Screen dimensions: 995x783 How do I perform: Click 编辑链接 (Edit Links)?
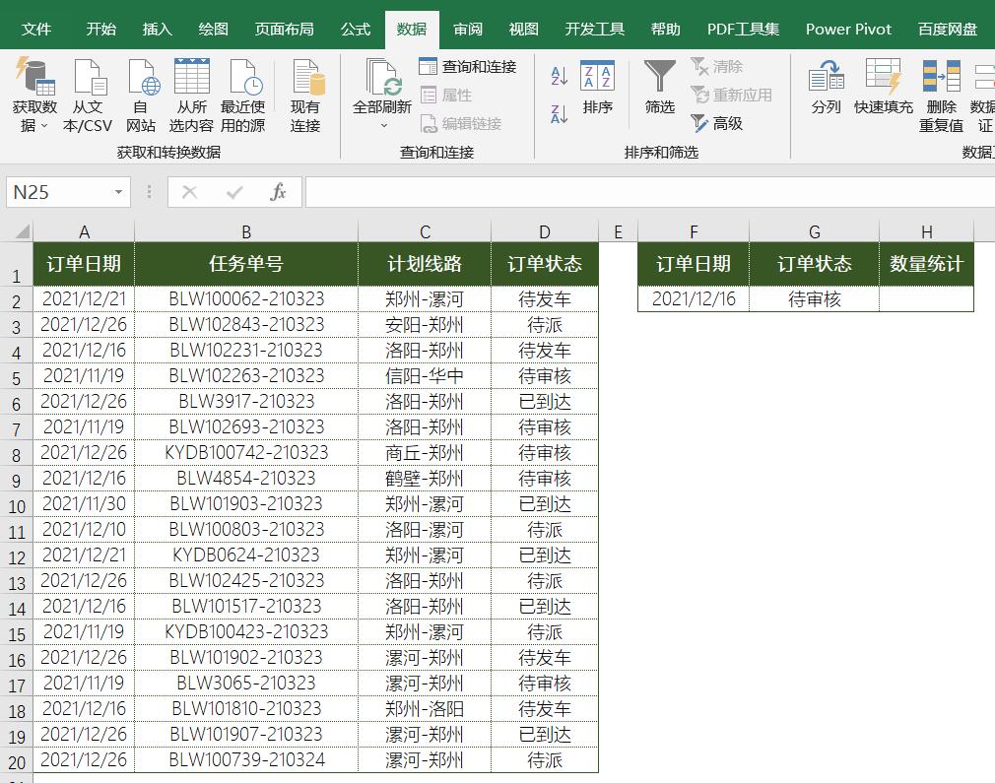tap(461, 124)
